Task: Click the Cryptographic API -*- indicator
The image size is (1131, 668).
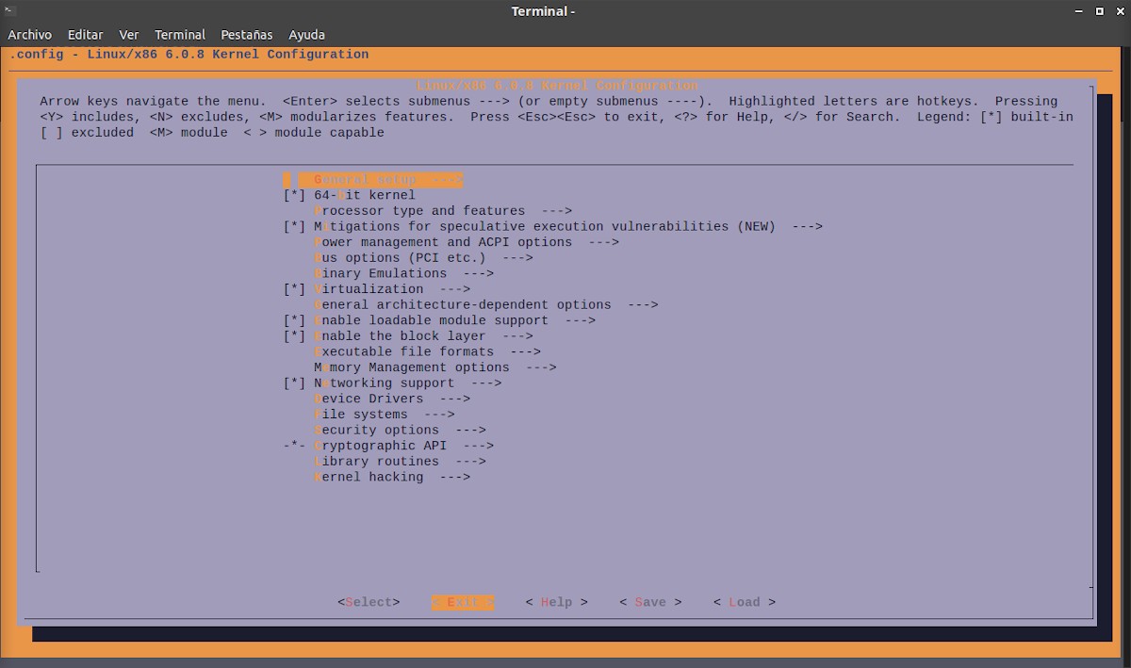Action: point(295,446)
